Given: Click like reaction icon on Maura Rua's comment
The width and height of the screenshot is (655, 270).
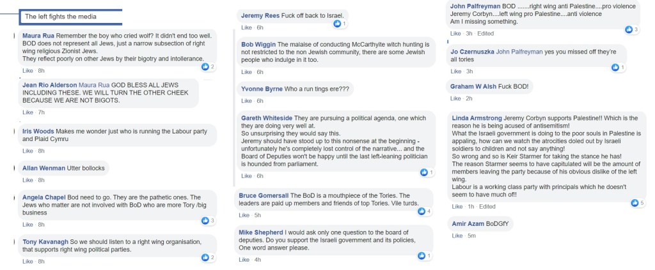Looking at the screenshot, I should (x=205, y=66).
